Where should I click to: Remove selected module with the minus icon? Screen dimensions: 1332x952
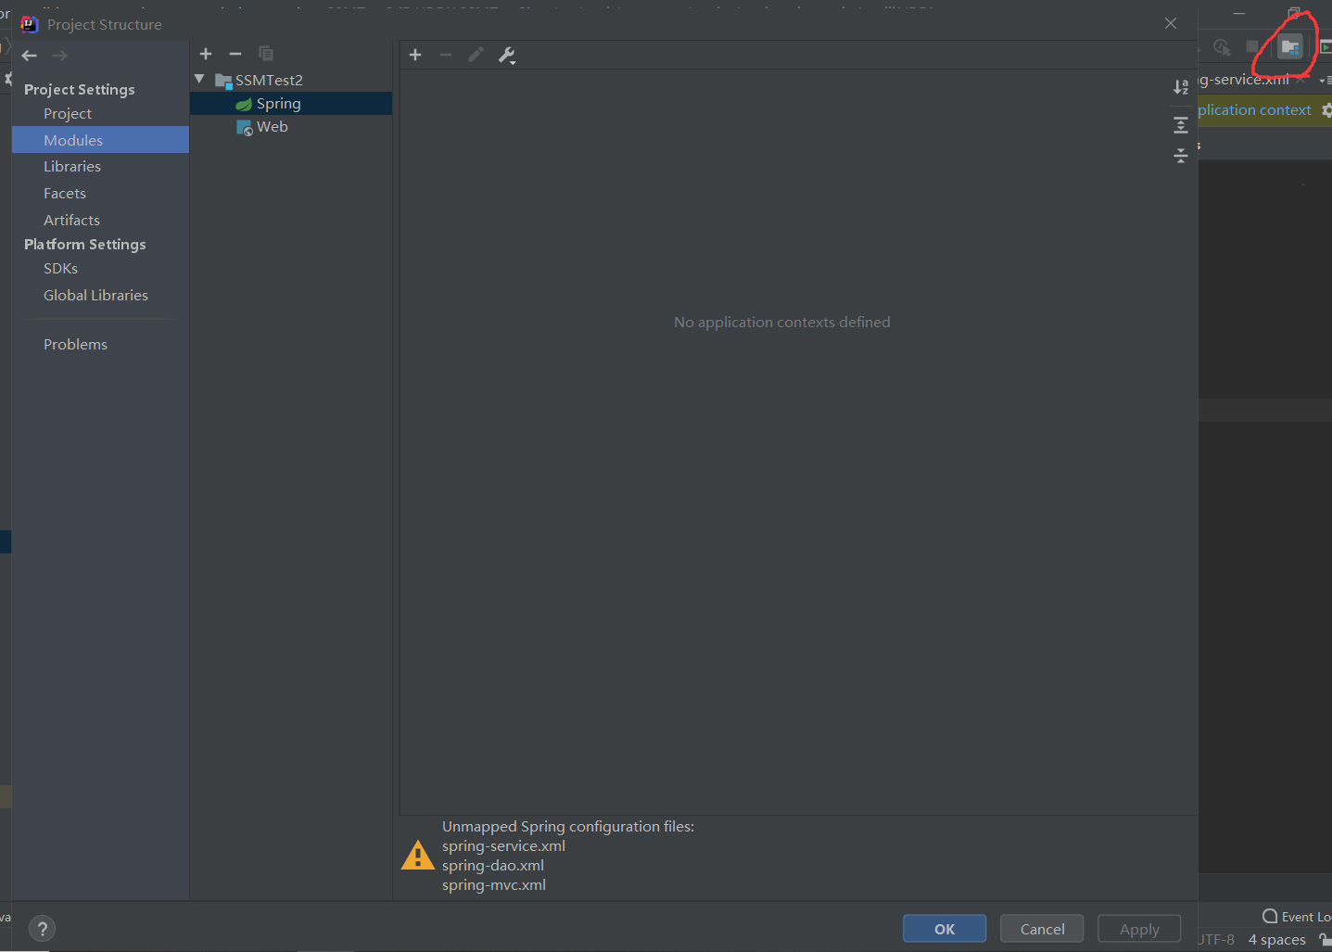235,54
